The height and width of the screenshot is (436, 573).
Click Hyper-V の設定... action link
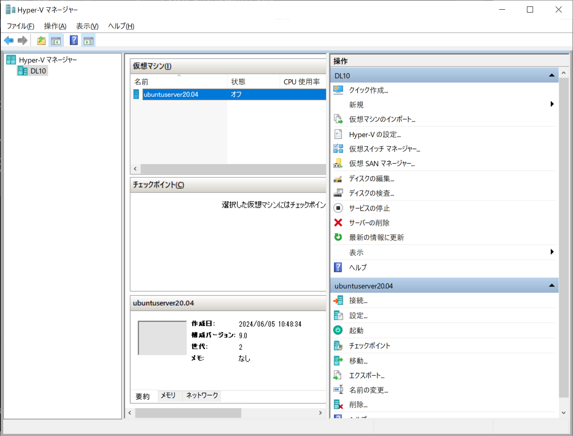click(375, 134)
